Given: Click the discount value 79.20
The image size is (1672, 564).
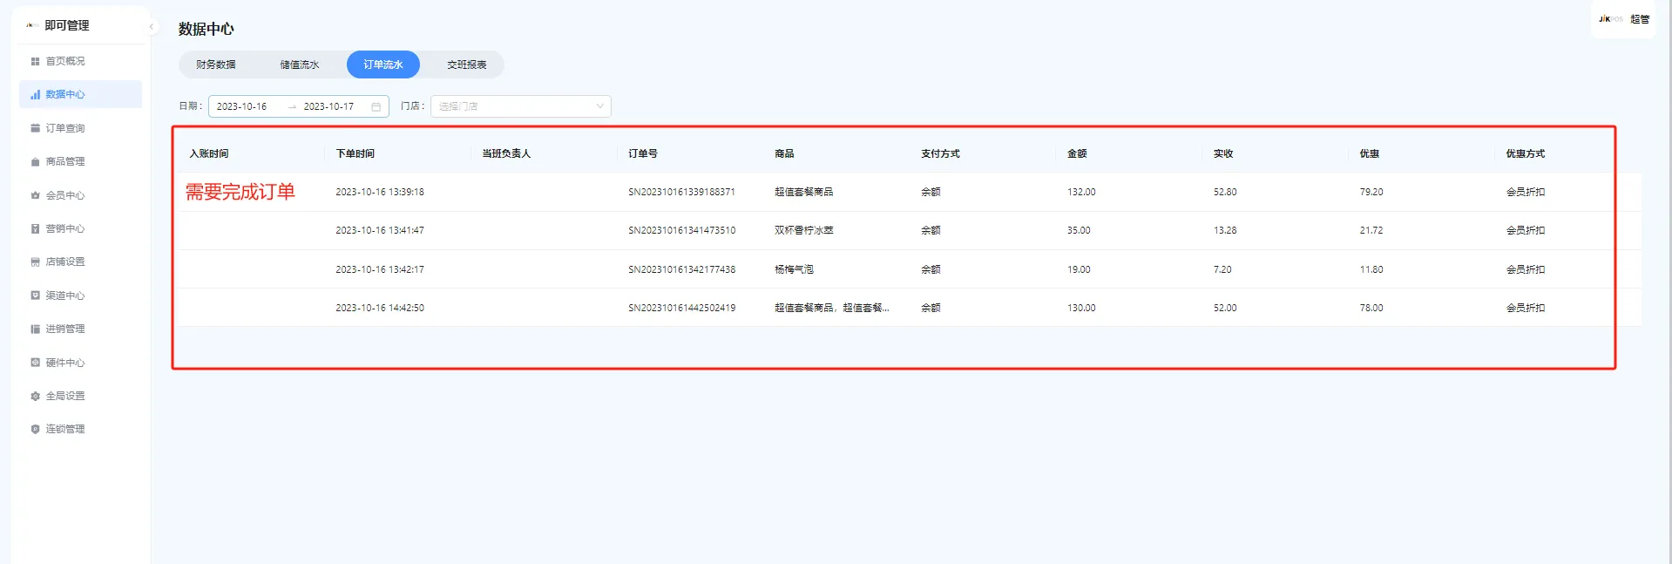Looking at the screenshot, I should click(1371, 192).
